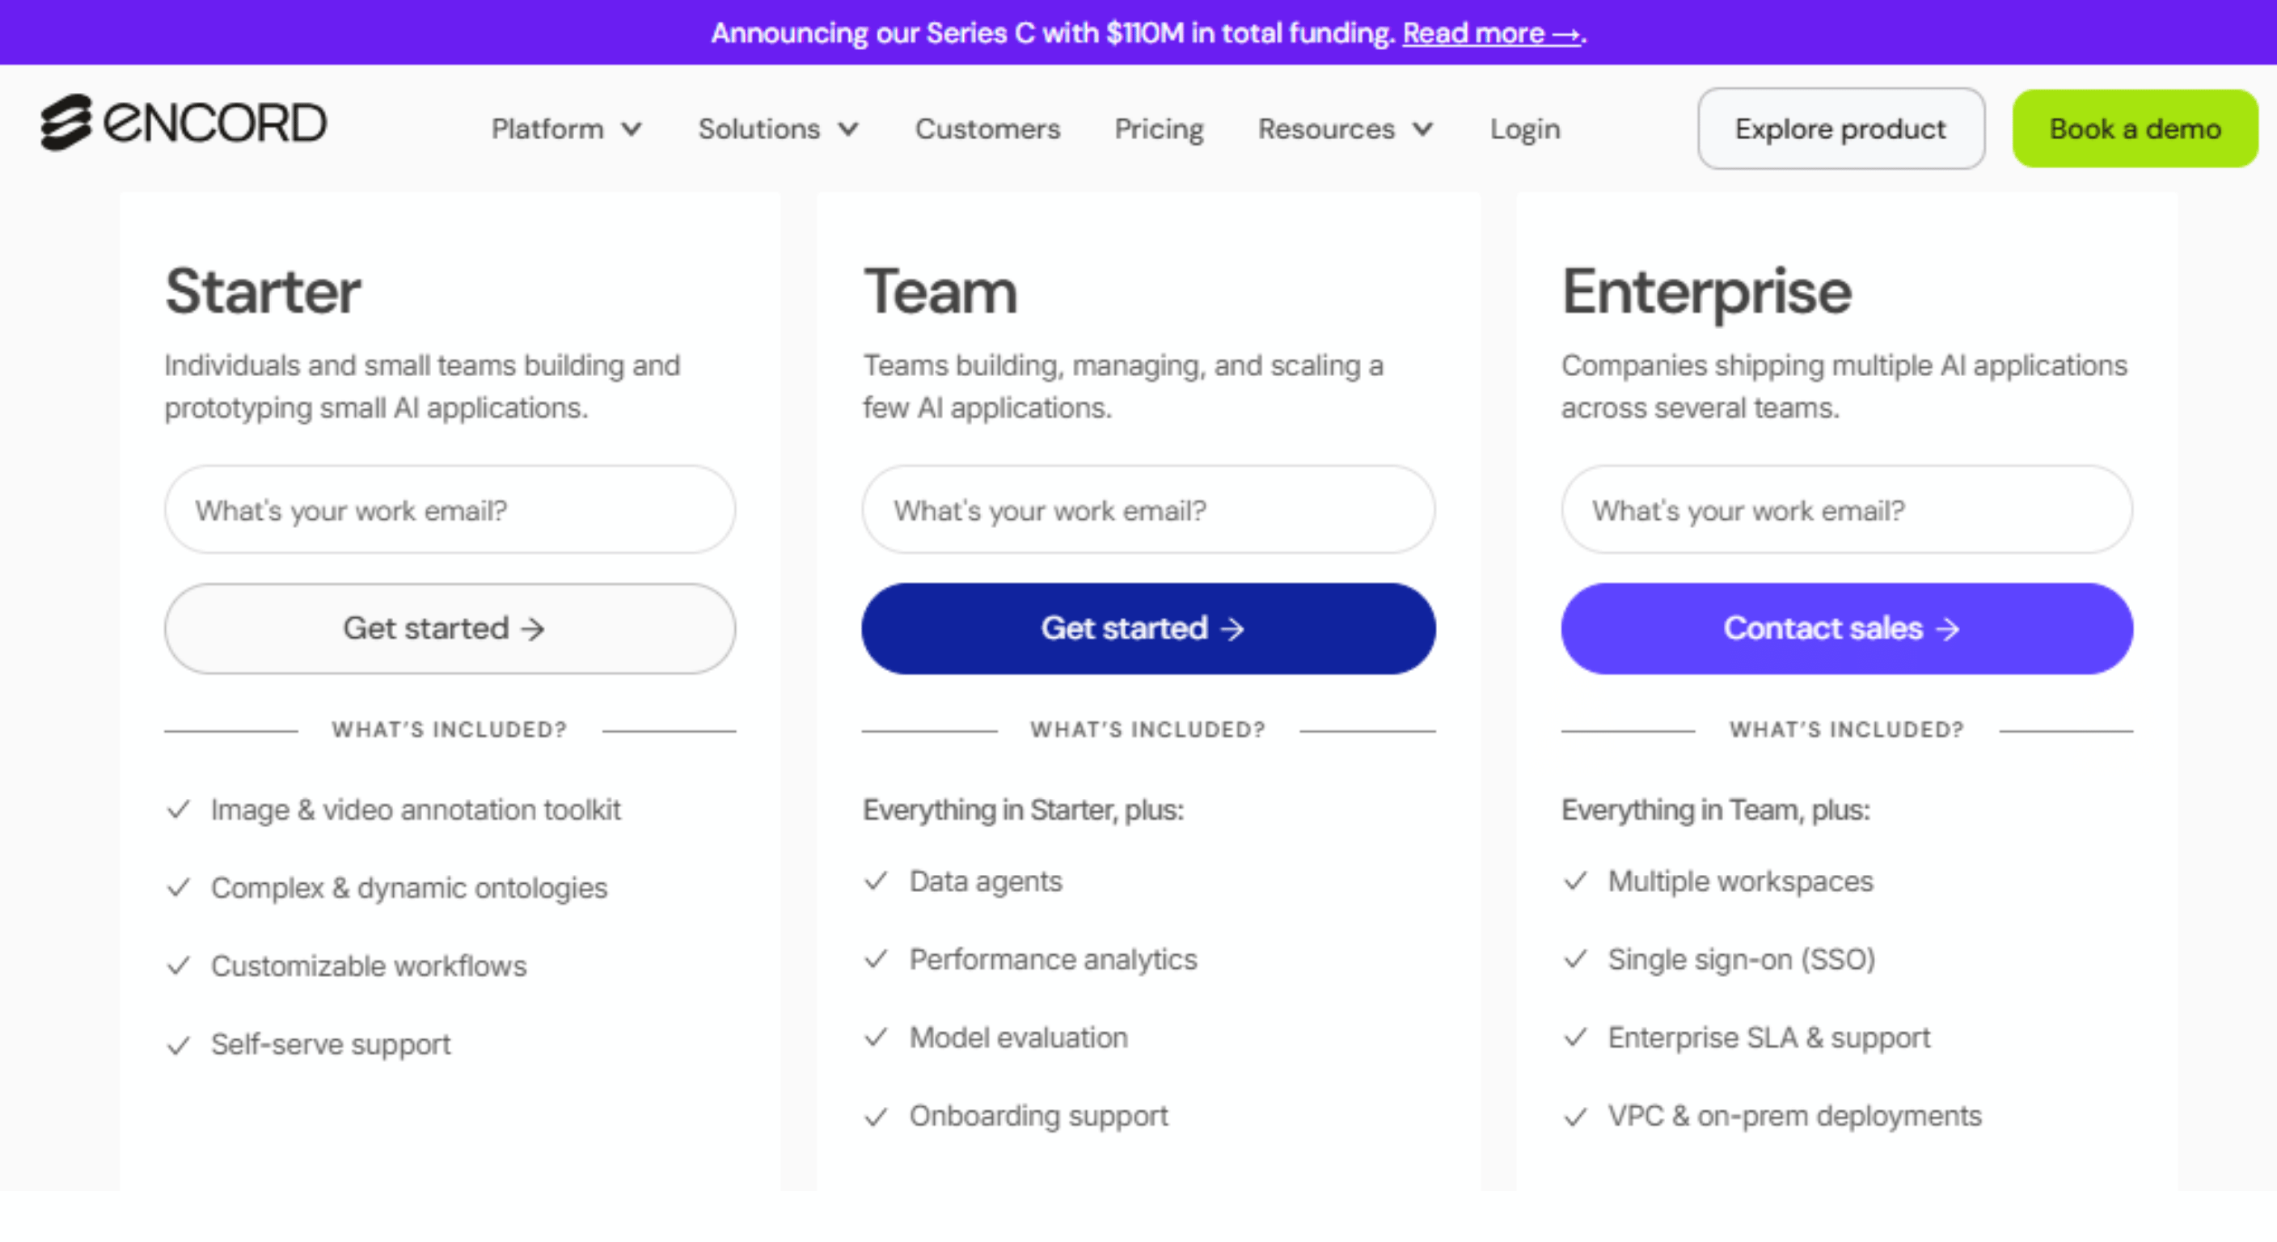Focus the Starter plan work email field
2277x1242 pixels.
coord(449,510)
